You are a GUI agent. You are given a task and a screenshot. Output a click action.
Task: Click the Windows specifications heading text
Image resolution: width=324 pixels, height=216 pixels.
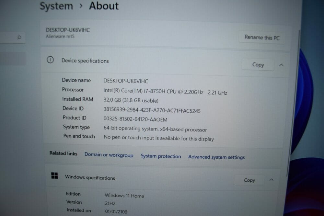point(90,177)
